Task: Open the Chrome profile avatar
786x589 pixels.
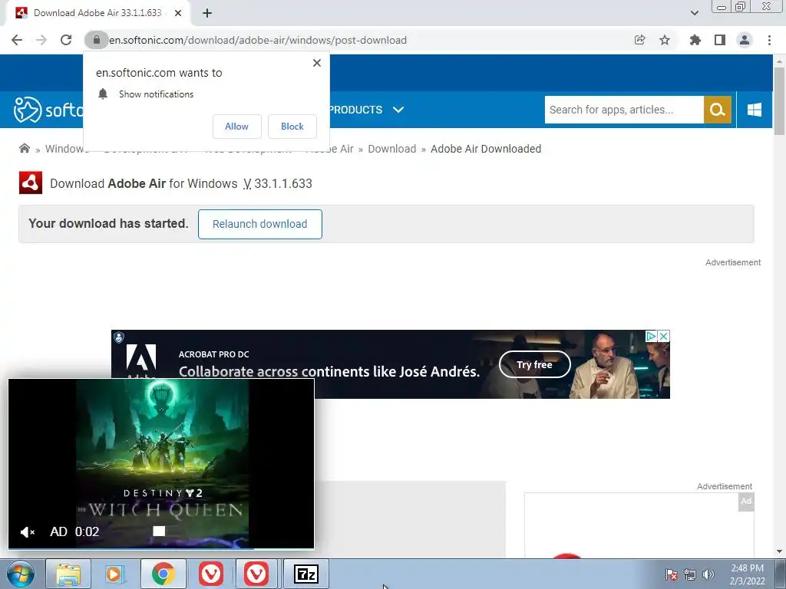Action: click(x=745, y=40)
